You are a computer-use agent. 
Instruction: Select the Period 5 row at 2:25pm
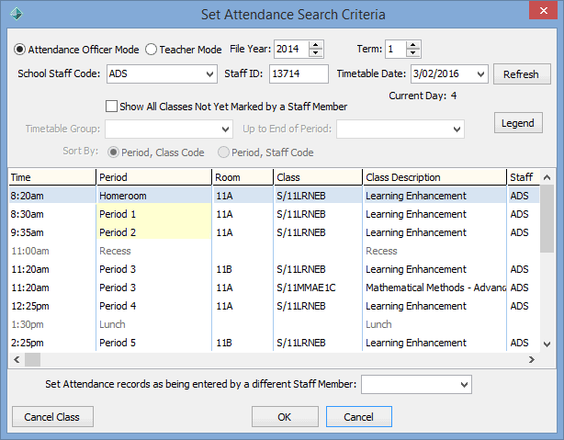tap(274, 343)
